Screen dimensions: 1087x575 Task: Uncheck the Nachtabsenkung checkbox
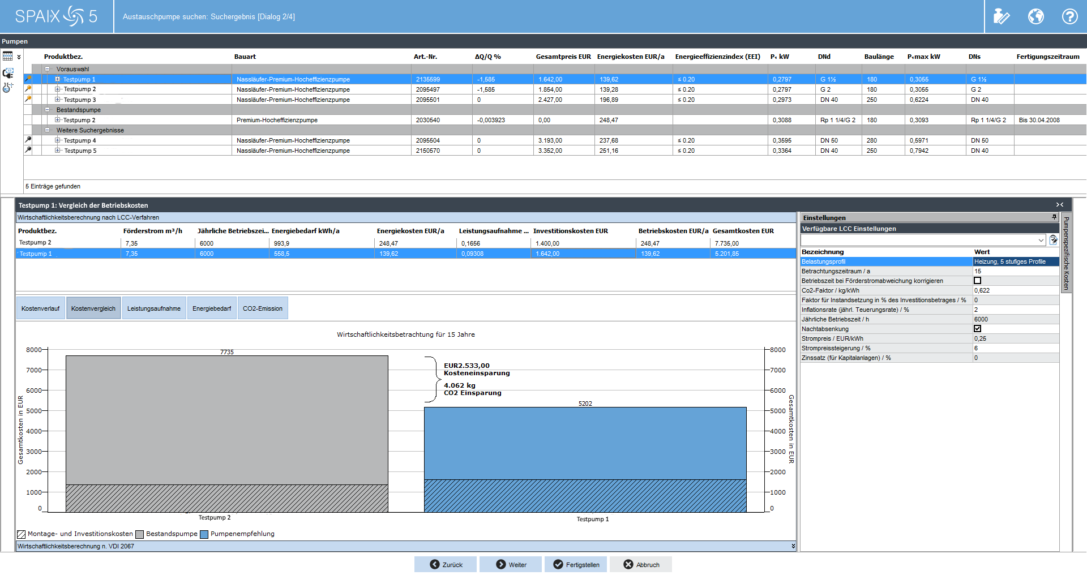(977, 329)
